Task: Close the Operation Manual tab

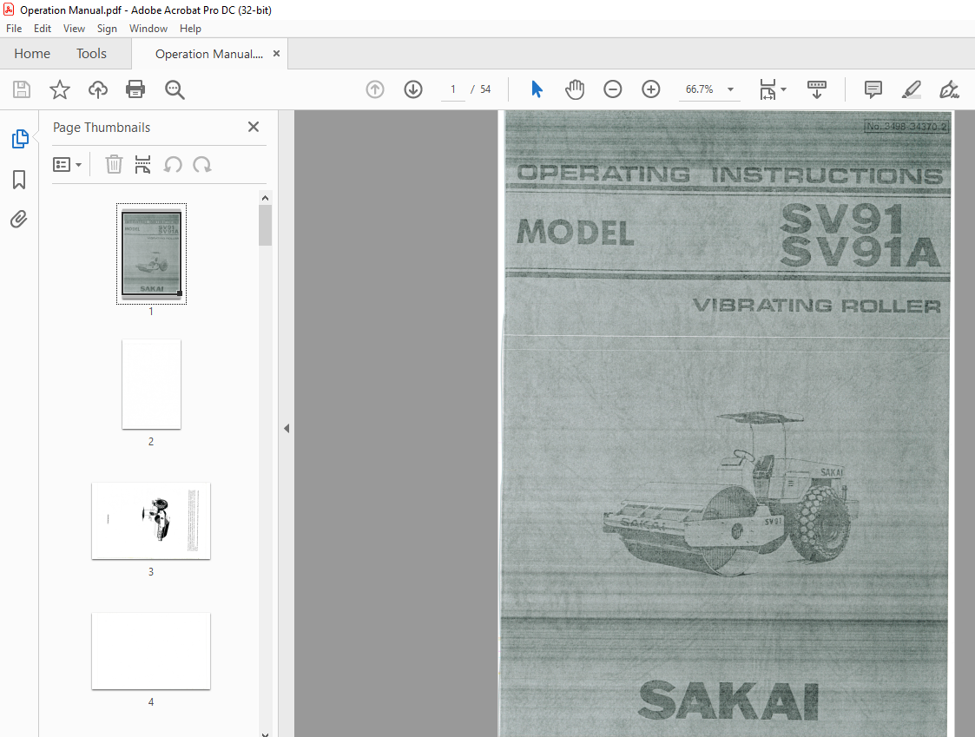Action: (x=277, y=54)
